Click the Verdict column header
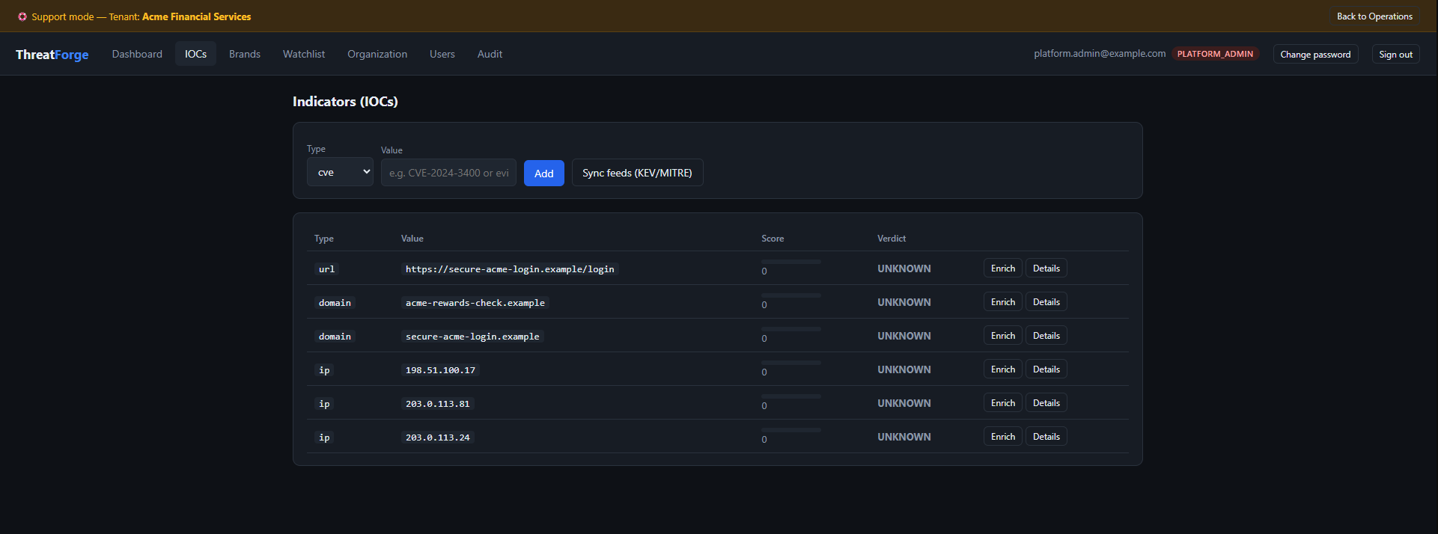Viewport: 1438px width, 534px height. (892, 239)
